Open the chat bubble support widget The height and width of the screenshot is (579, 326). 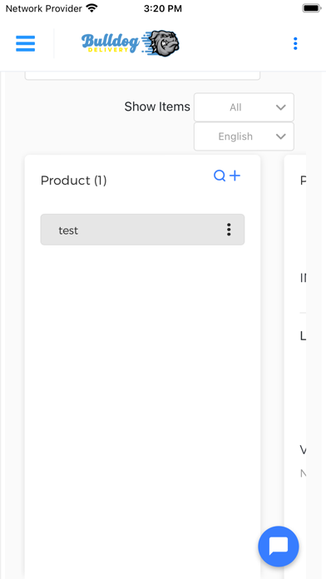(x=279, y=546)
